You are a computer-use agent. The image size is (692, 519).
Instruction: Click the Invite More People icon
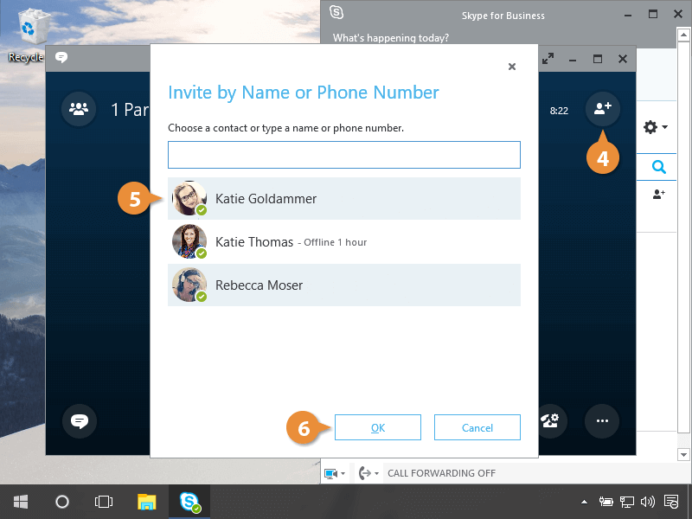pos(602,108)
